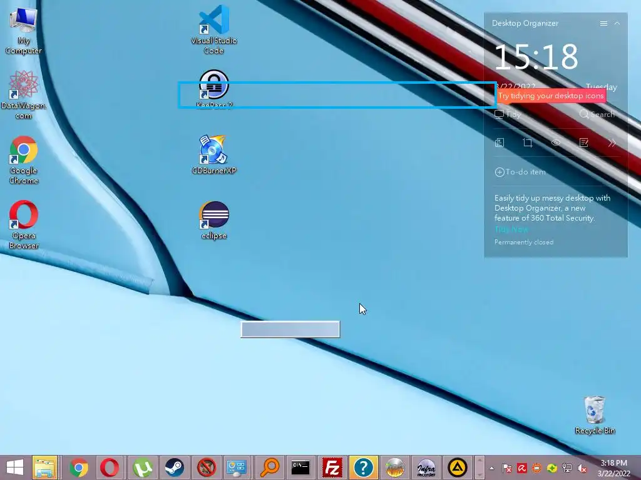641x480 pixels.
Task: Click the Tidy Now link
Action: [511, 229]
